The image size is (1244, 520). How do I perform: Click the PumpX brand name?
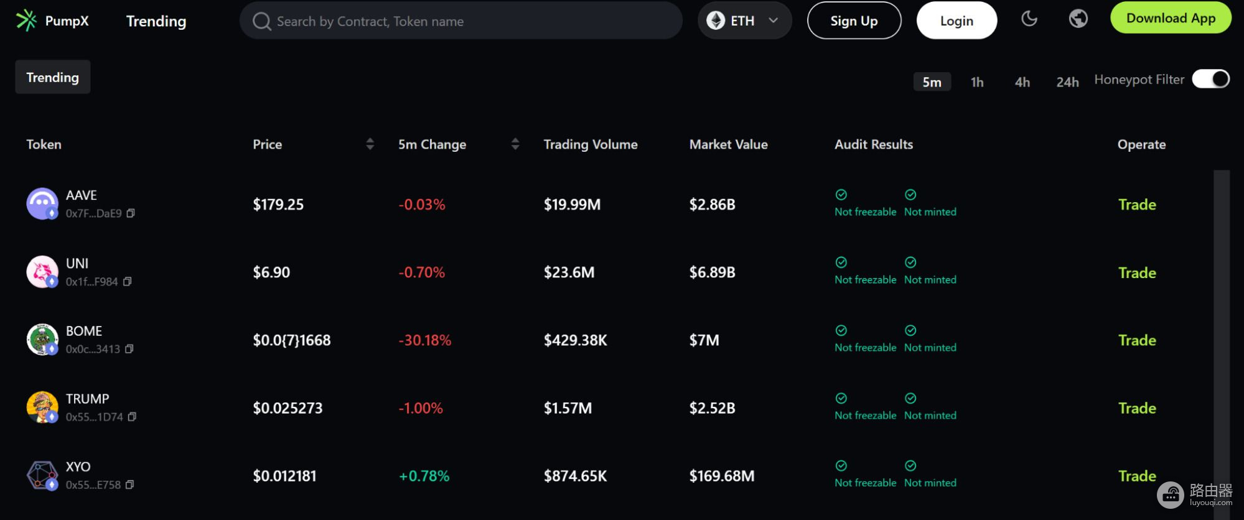(67, 21)
